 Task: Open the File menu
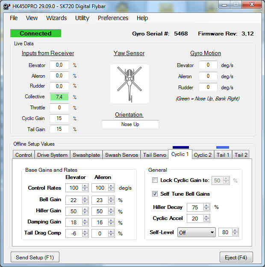pyautogui.click(x=14, y=18)
